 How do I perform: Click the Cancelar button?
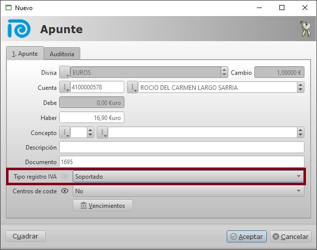pos(289,236)
